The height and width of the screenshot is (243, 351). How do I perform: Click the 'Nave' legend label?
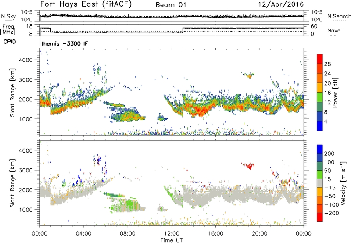(x=334, y=30)
